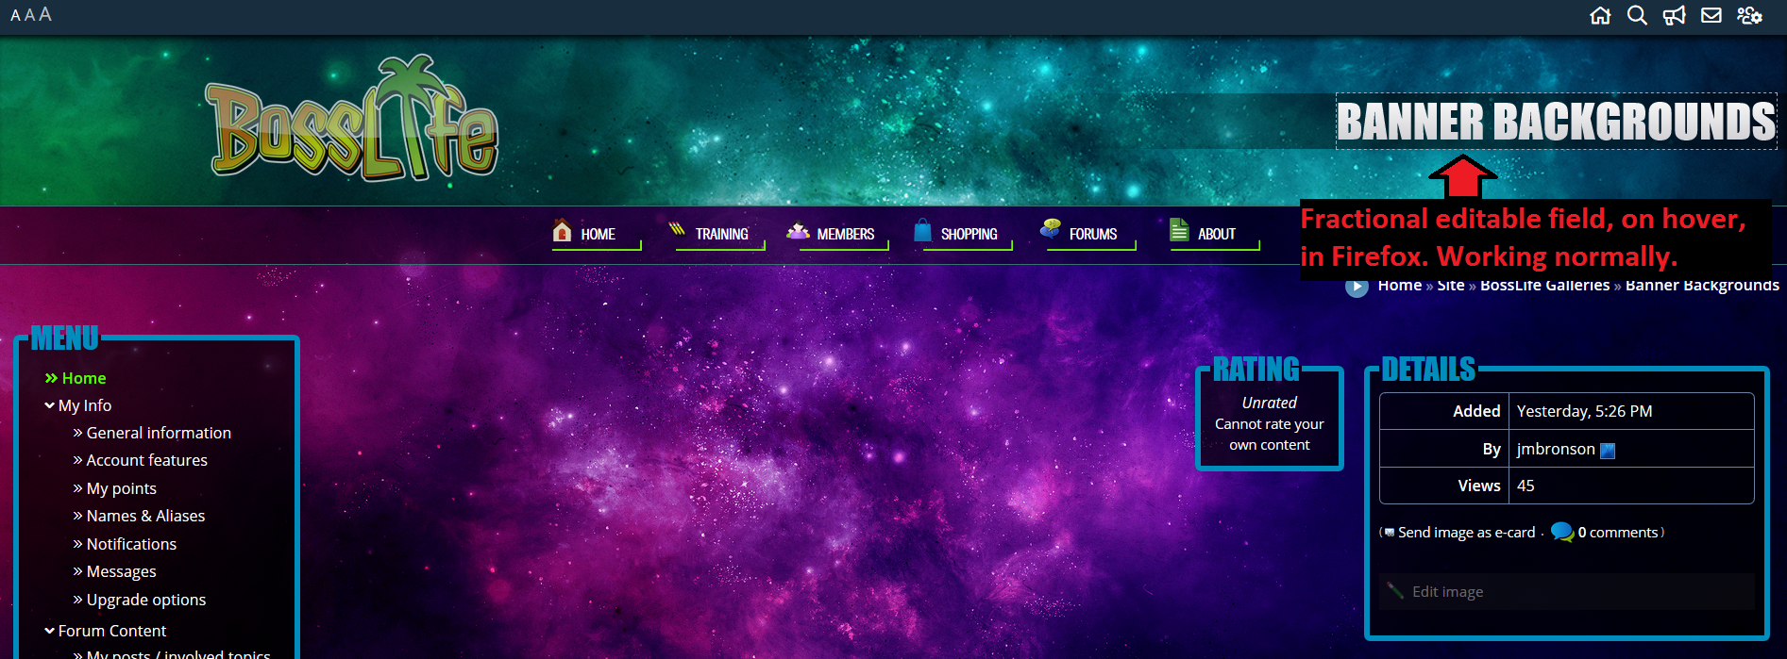Image resolution: width=1787 pixels, height=659 pixels.
Task: Collapse the Forum Content section
Action: coord(49,631)
